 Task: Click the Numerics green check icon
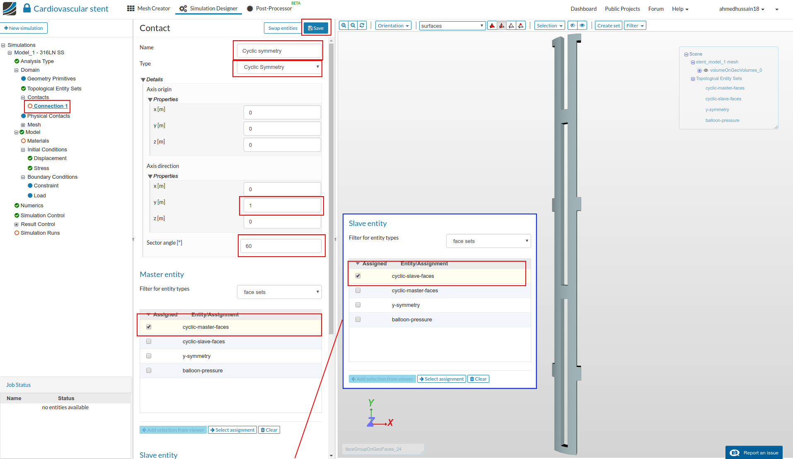17,206
